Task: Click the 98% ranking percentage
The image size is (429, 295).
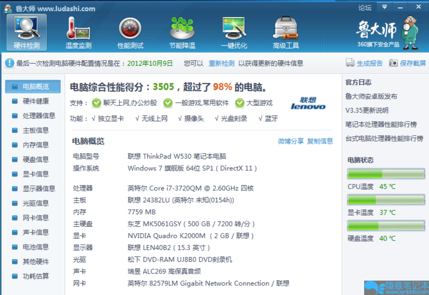Action: coord(223,87)
